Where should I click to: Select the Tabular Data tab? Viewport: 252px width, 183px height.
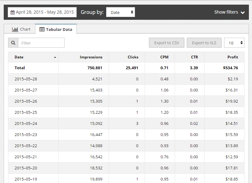coord(56,29)
